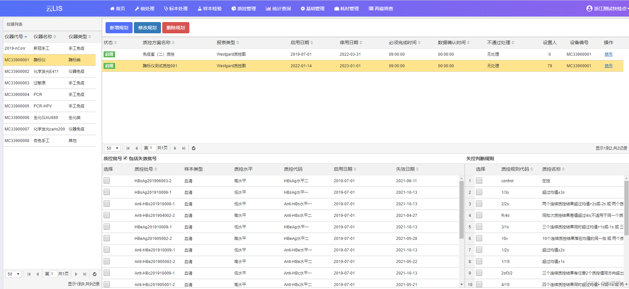Open the 耗材管理 menu
629x289 pixels.
347,9
